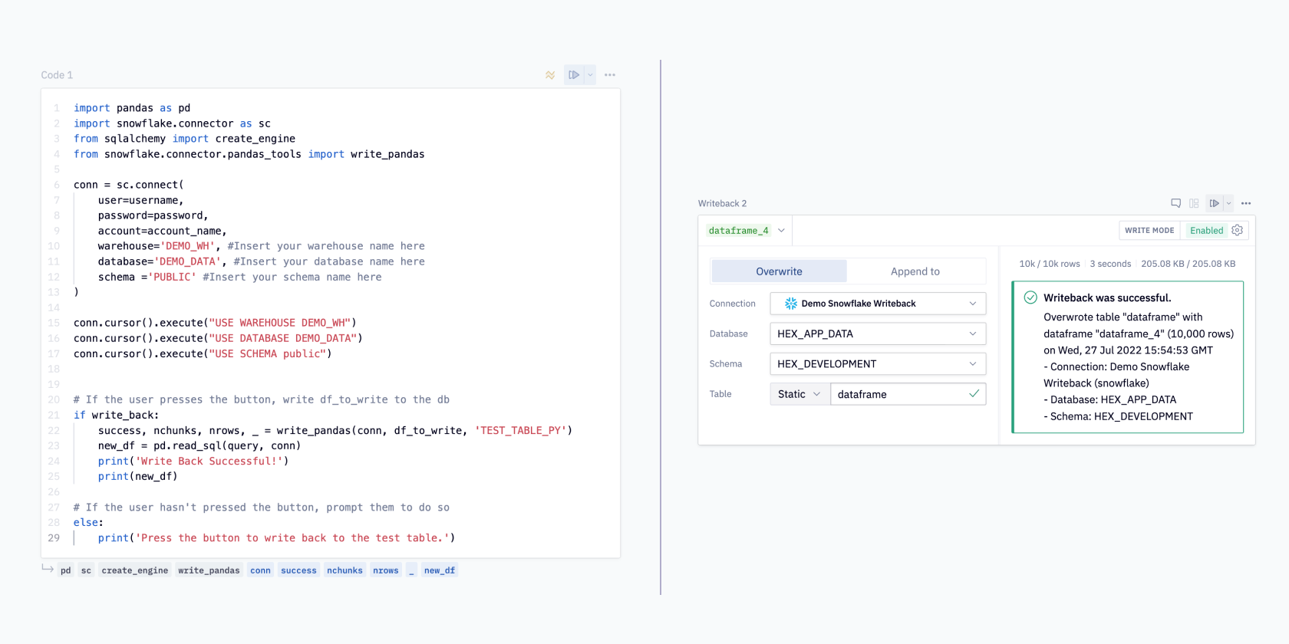Run the Code 1 cell

pyautogui.click(x=574, y=75)
